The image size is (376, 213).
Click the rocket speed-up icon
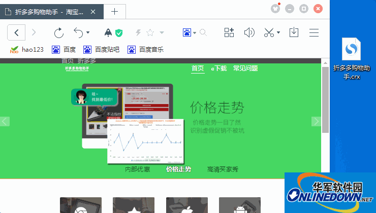point(108,32)
